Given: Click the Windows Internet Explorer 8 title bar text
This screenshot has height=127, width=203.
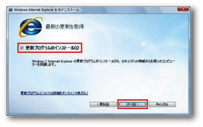Looking at the screenshot, I should pyautogui.click(x=47, y=10).
